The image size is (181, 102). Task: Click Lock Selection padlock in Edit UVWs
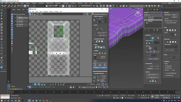coord(71,87)
